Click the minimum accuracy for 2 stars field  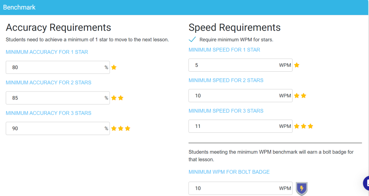58,98
